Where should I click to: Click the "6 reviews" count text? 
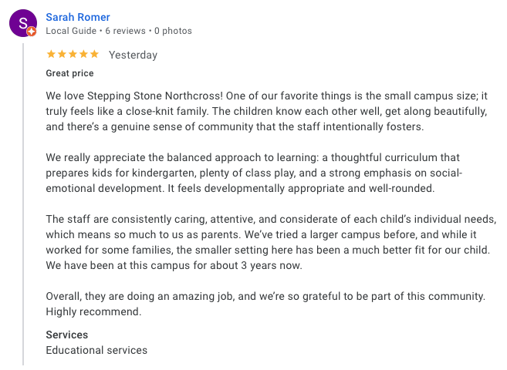pos(125,31)
